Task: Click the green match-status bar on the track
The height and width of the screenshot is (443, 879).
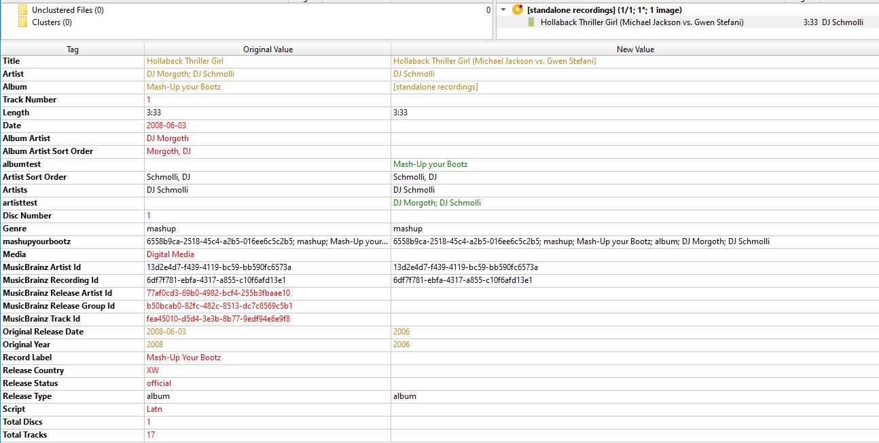Action: point(531,22)
